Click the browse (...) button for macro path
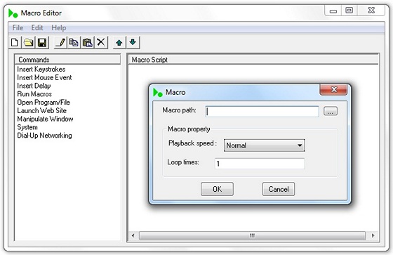Screen dimensions: 393x255 point(331,111)
